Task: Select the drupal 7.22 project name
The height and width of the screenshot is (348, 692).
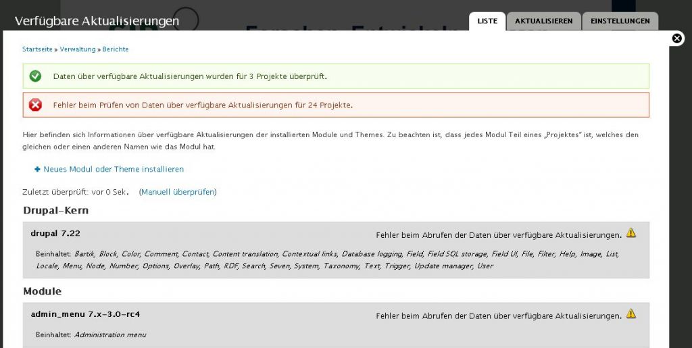Action: tap(55, 233)
